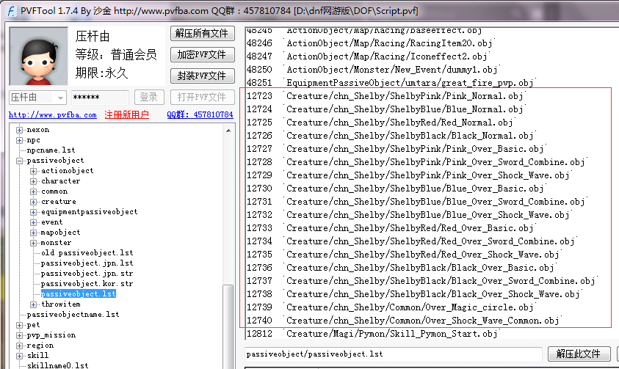Collapse the passiveobject tree folder
619x369 pixels.
[20, 161]
